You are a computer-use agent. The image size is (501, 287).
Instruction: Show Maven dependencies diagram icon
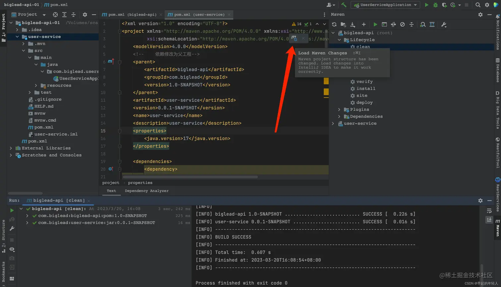[x=432, y=25]
